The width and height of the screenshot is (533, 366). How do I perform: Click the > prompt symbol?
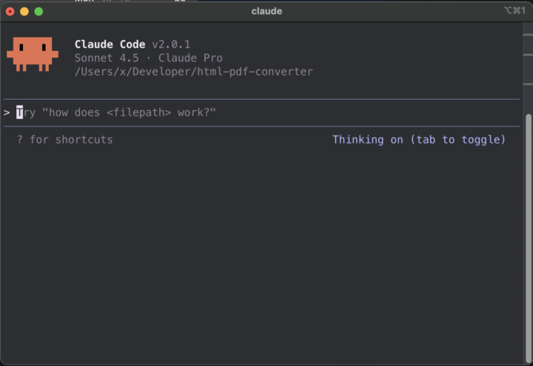7,112
